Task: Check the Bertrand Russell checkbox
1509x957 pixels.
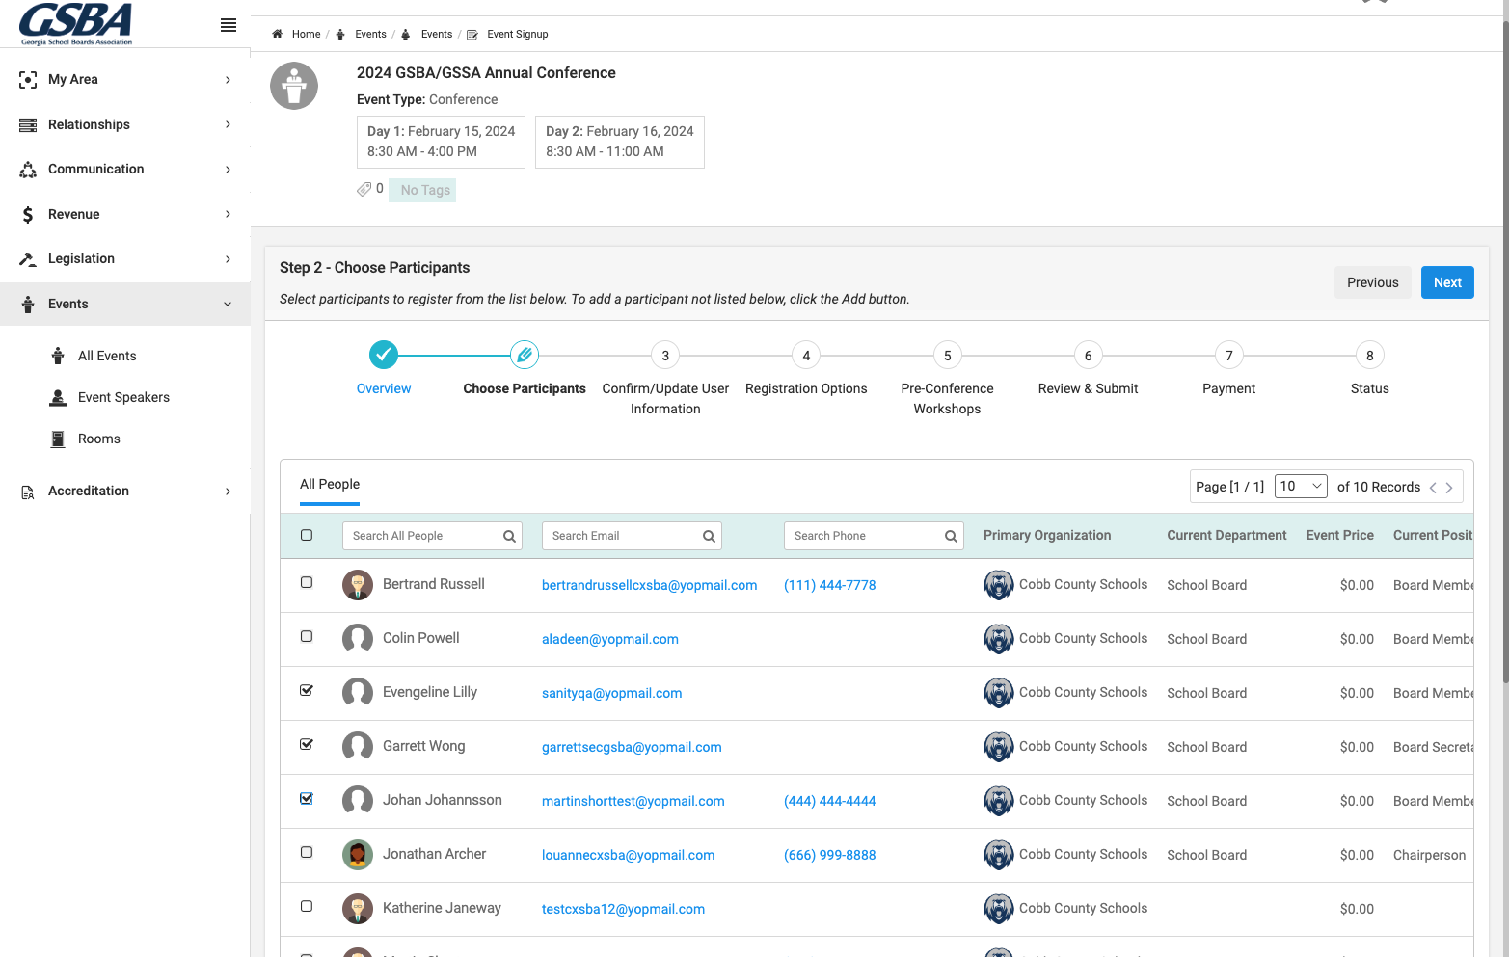Action: pyautogui.click(x=307, y=582)
